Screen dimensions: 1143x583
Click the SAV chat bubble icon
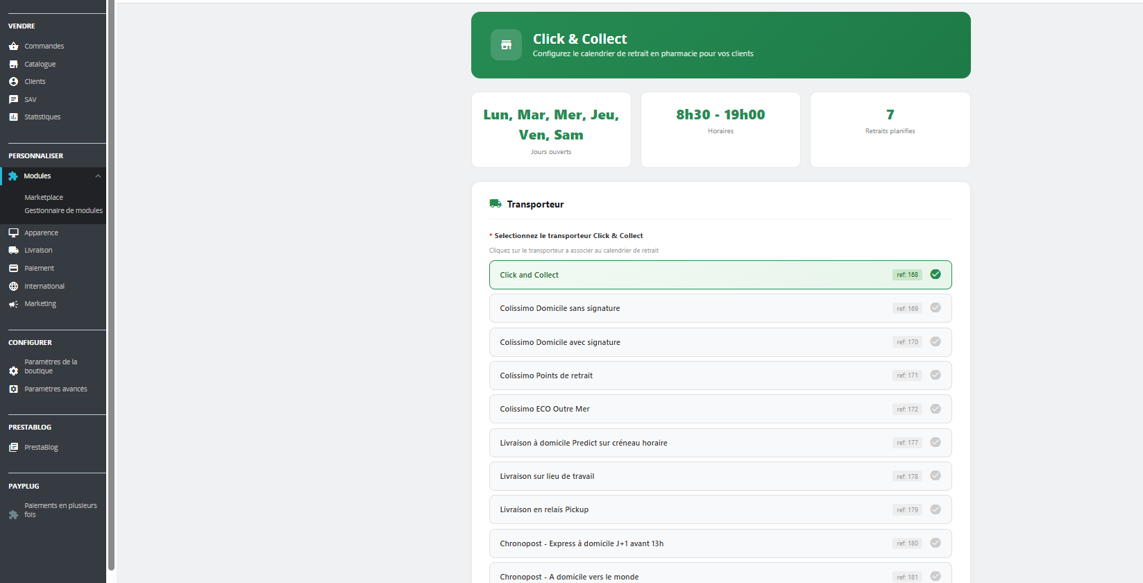point(13,99)
